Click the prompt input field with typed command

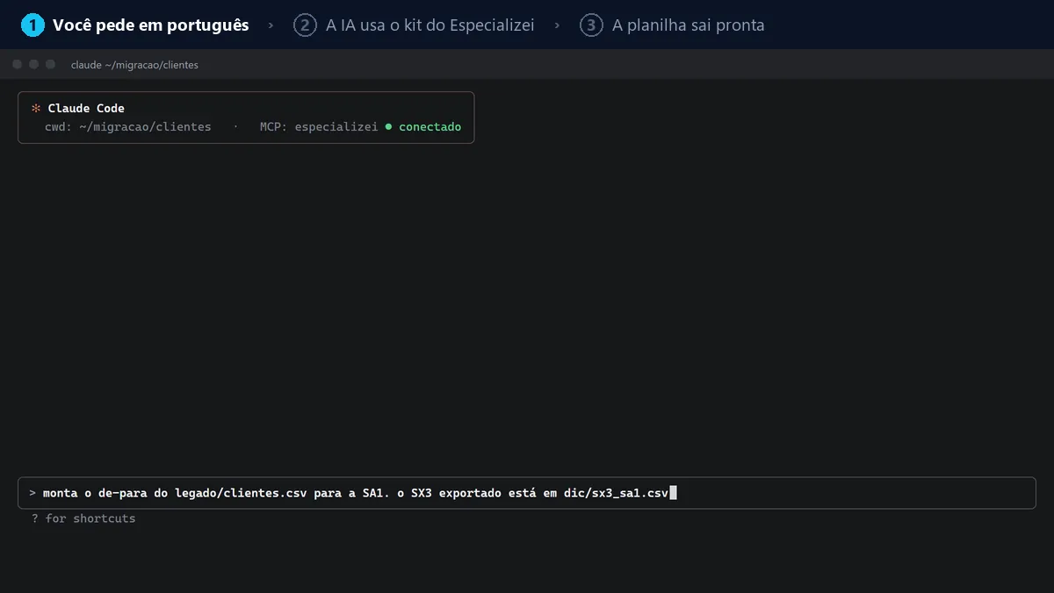[x=527, y=493]
